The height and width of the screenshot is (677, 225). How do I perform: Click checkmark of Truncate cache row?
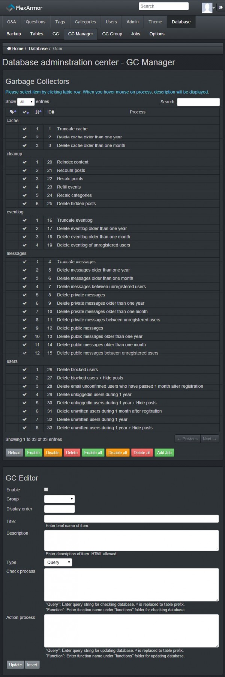[x=24, y=129]
